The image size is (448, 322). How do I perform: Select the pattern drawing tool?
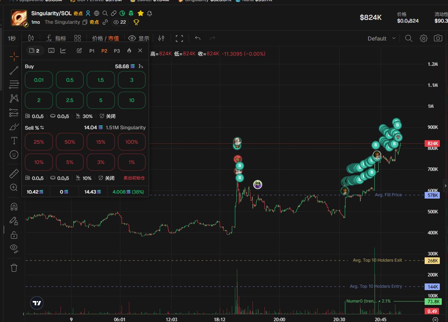14,99
